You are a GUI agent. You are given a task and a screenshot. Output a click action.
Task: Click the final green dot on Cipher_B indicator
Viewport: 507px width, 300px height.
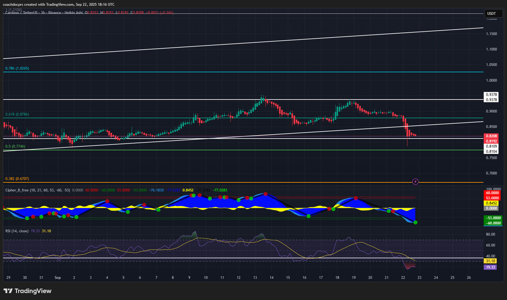[x=415, y=223]
